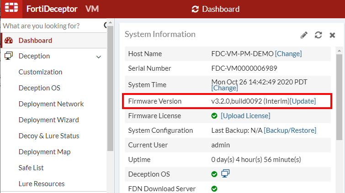Collapse the Deception menu chevron
Viewport: 345px width, 193px height.
coord(98,57)
